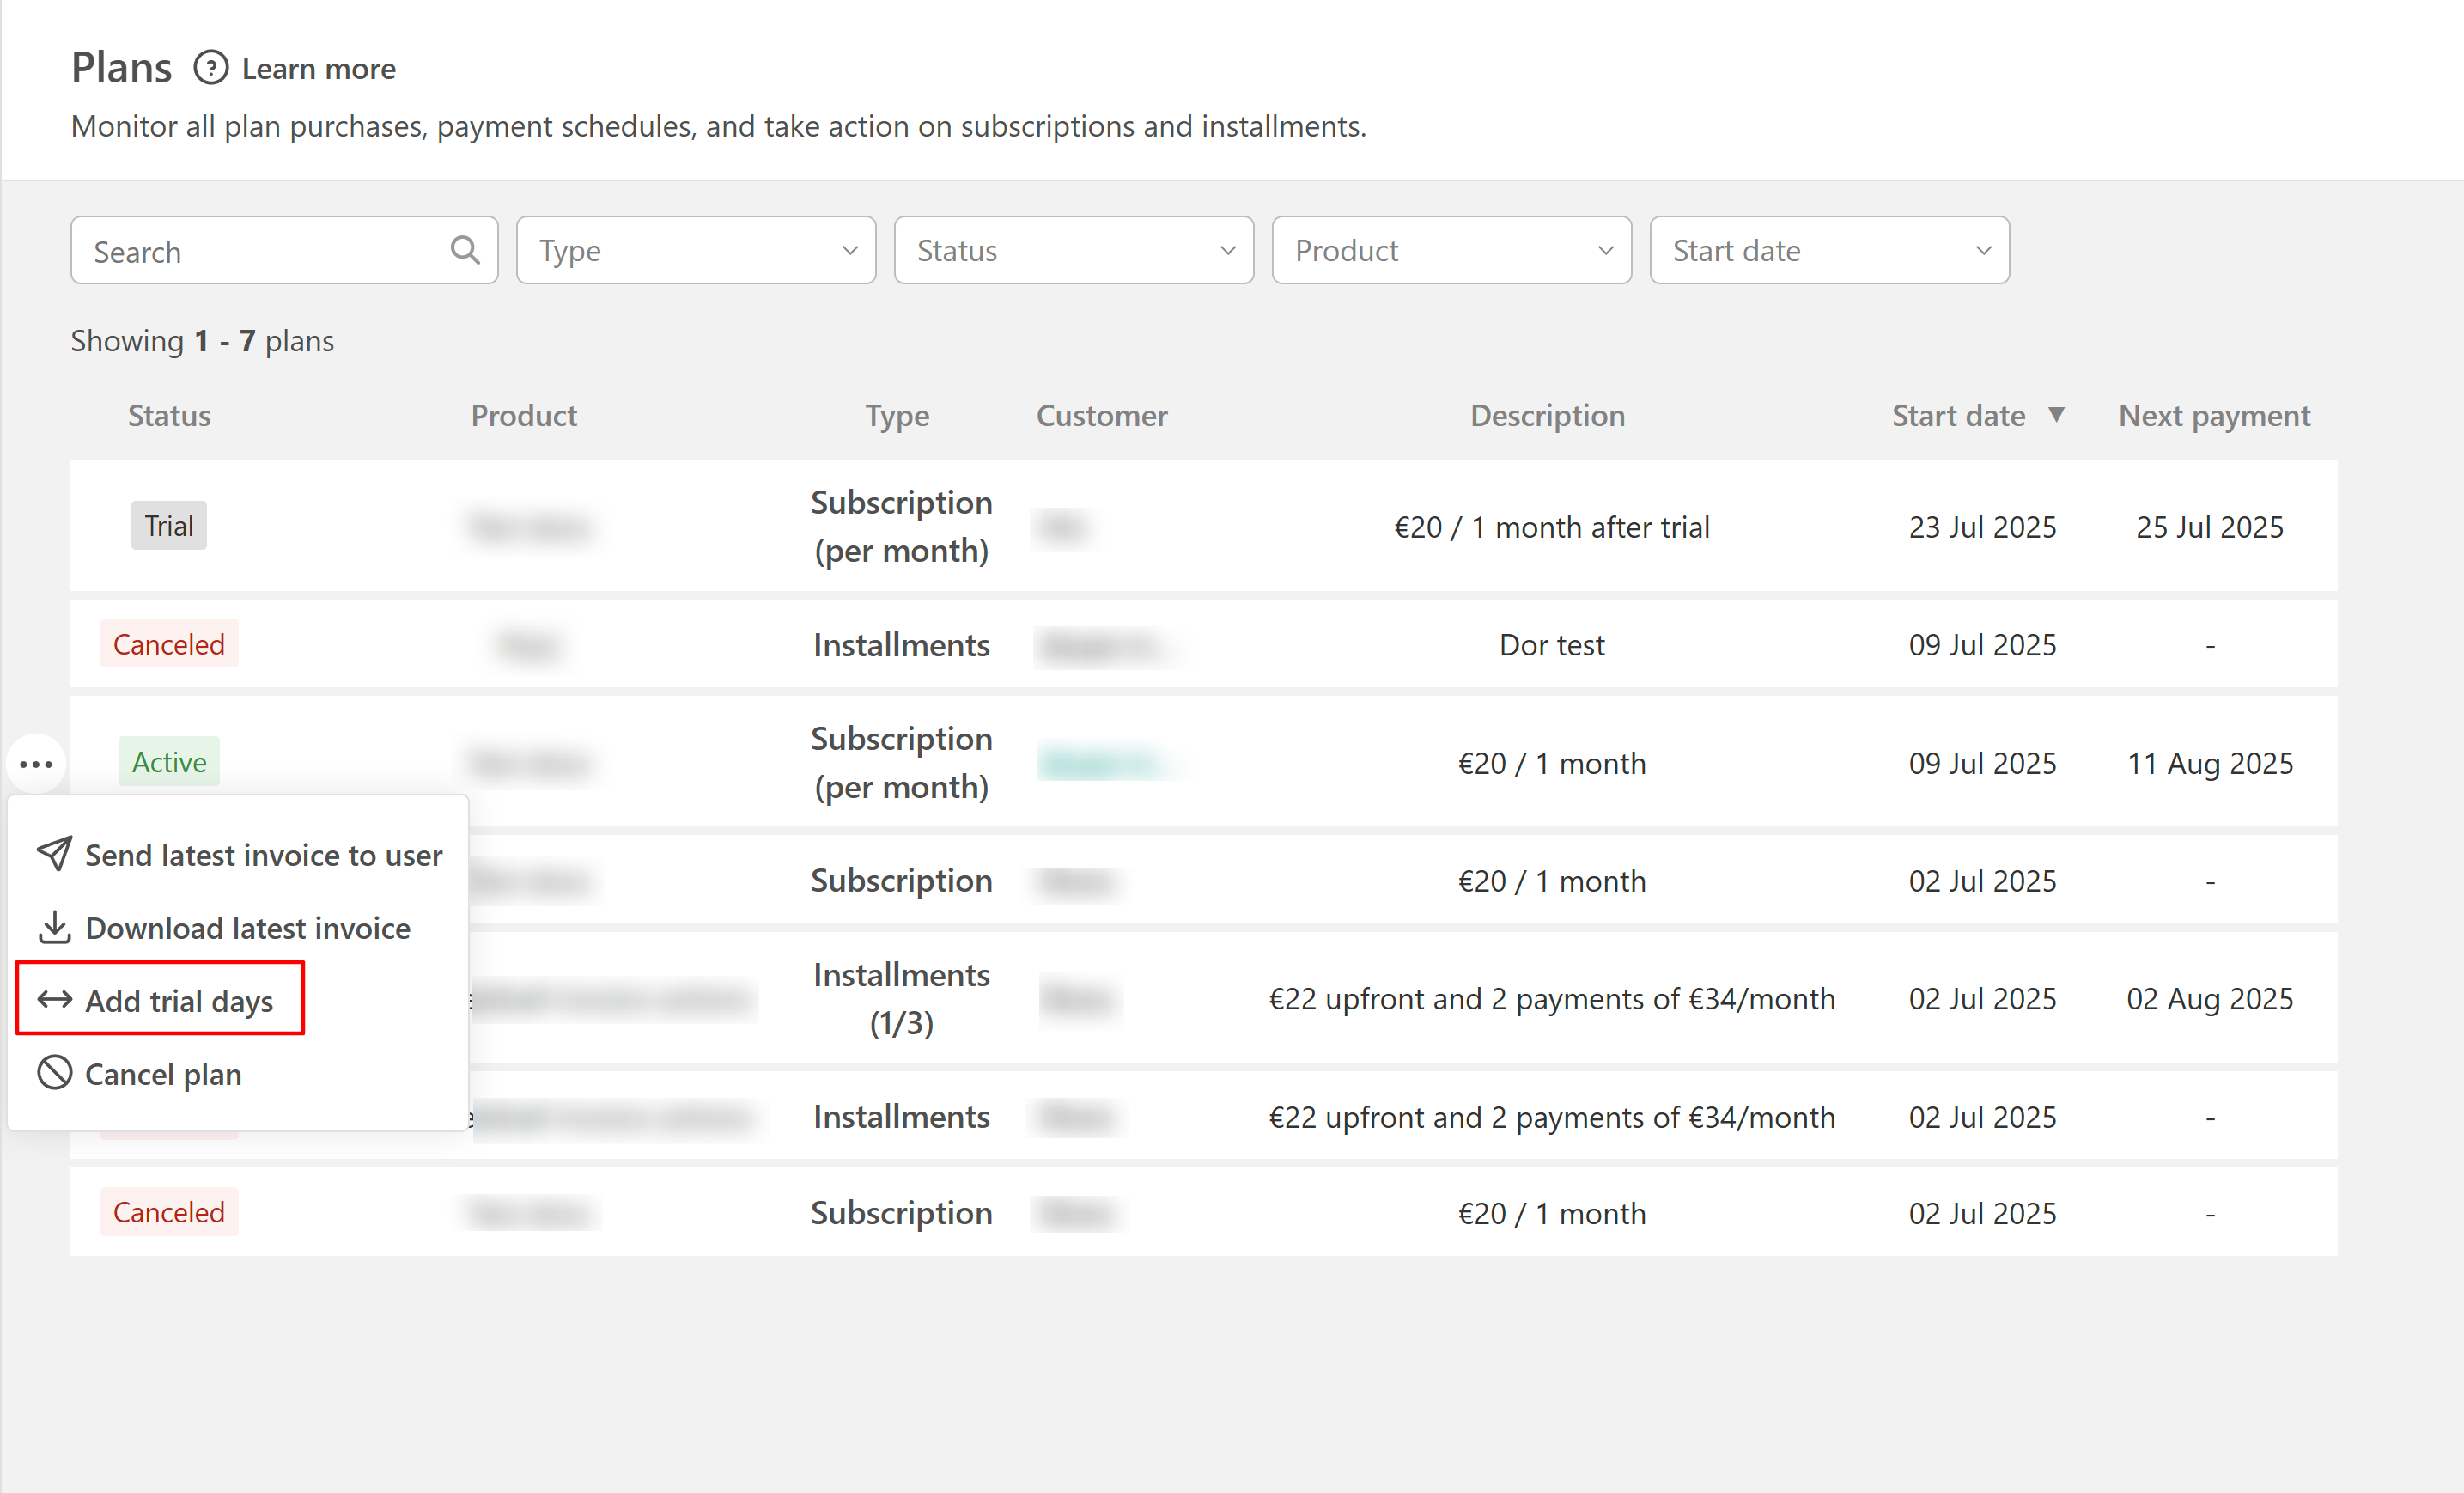
Task: Choose Cancel plan from menu
Action: [x=163, y=1074]
